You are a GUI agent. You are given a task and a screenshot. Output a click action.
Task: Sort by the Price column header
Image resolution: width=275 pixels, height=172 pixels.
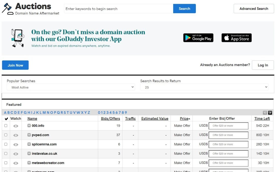pyautogui.click(x=185, y=119)
